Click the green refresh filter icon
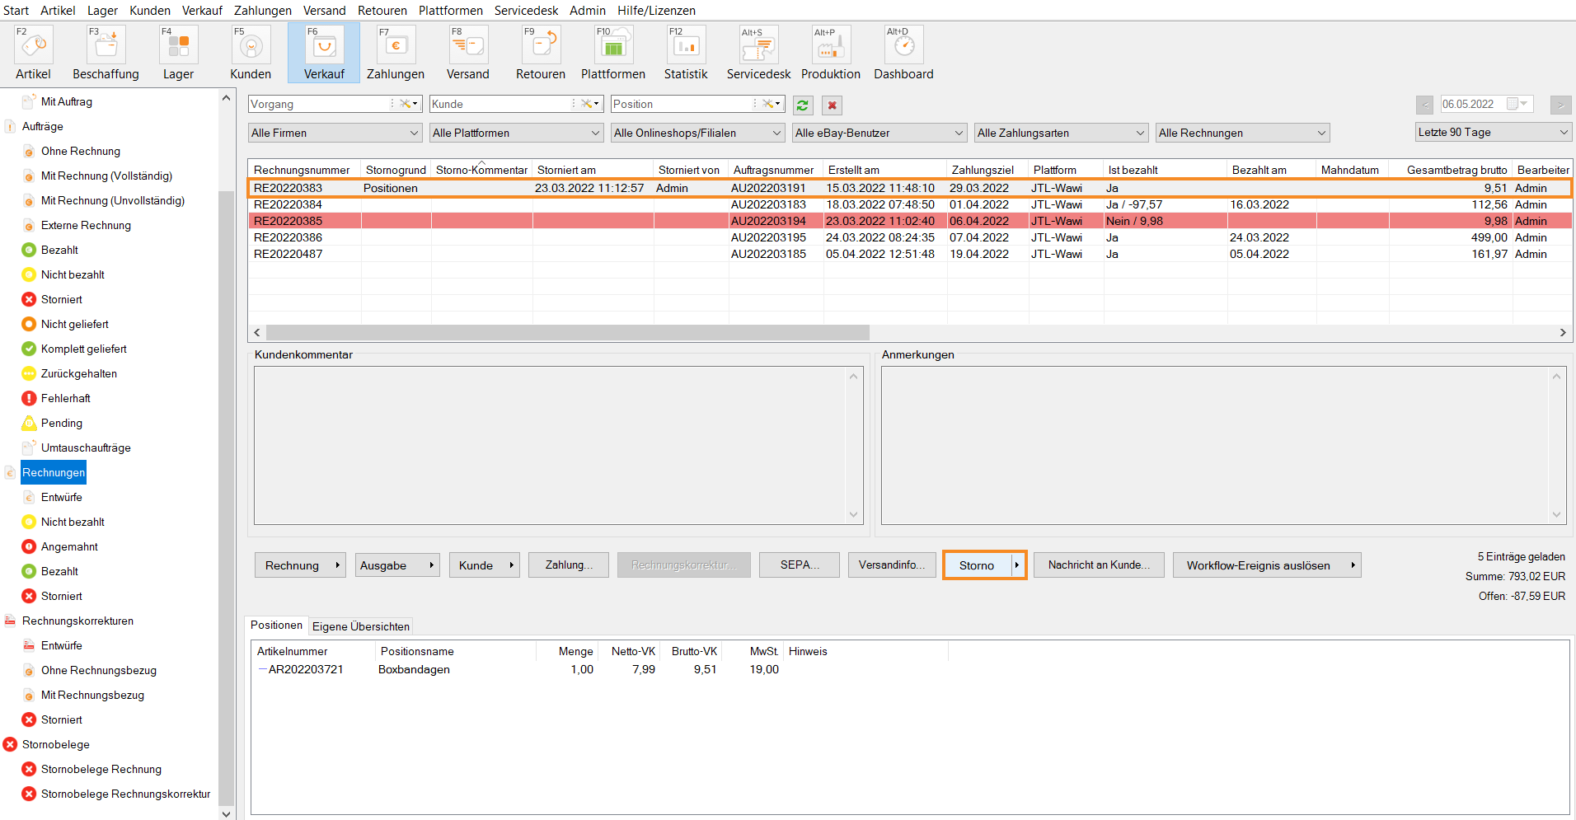Screen dimensions: 1576x820 pyautogui.click(x=802, y=105)
